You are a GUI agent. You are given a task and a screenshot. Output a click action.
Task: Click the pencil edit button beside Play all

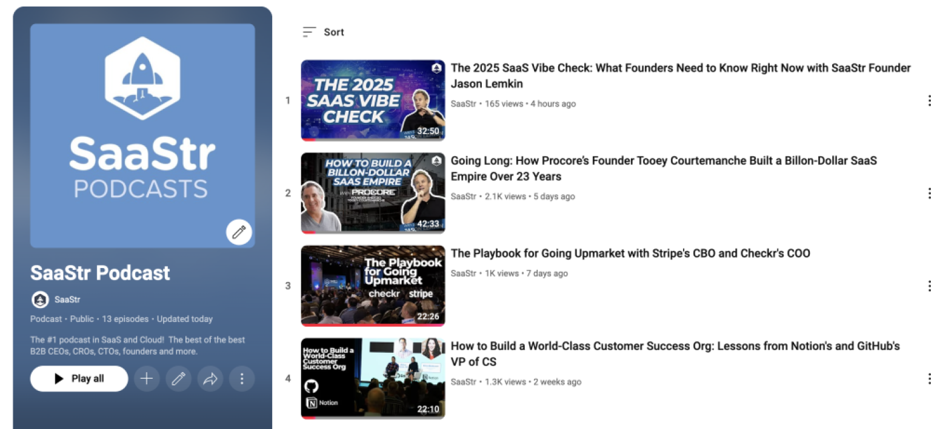[x=178, y=379]
